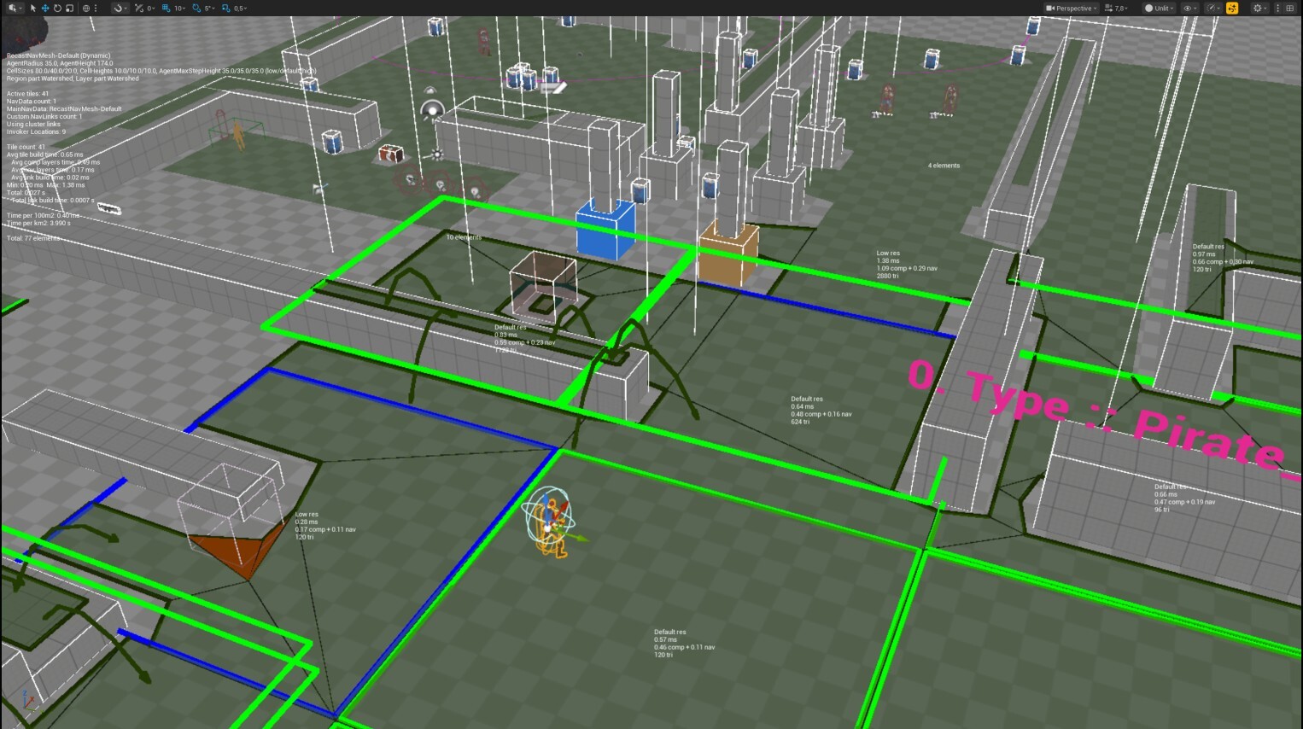
Task: Open the grid snap size 10 dropdown
Action: coord(180,9)
